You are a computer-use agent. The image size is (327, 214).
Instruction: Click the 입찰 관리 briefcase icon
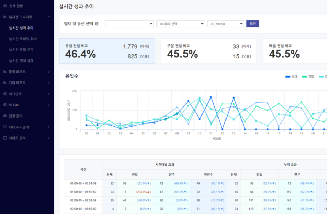5,116
